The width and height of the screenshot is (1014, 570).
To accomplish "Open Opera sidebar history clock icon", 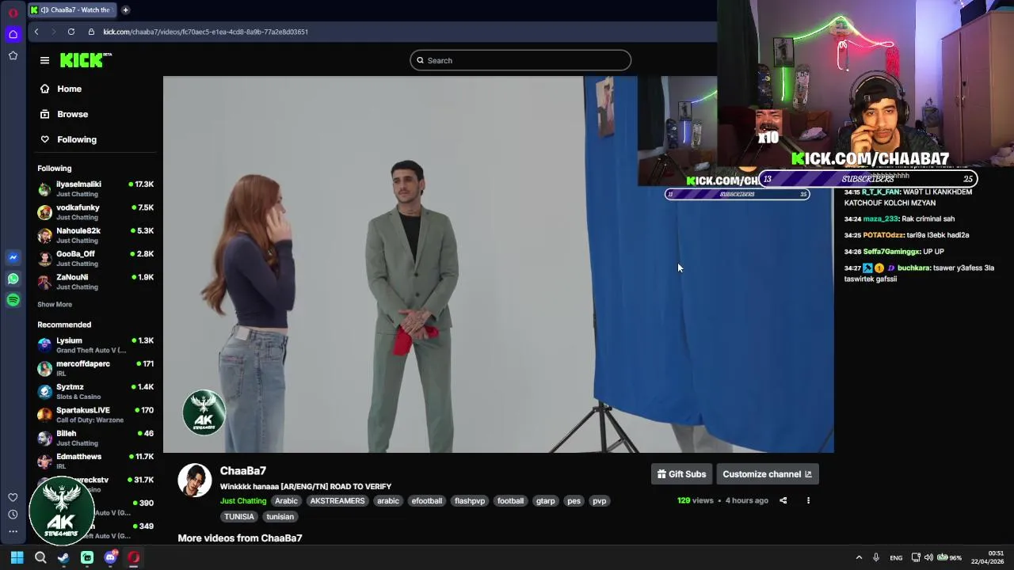I will (x=13, y=515).
